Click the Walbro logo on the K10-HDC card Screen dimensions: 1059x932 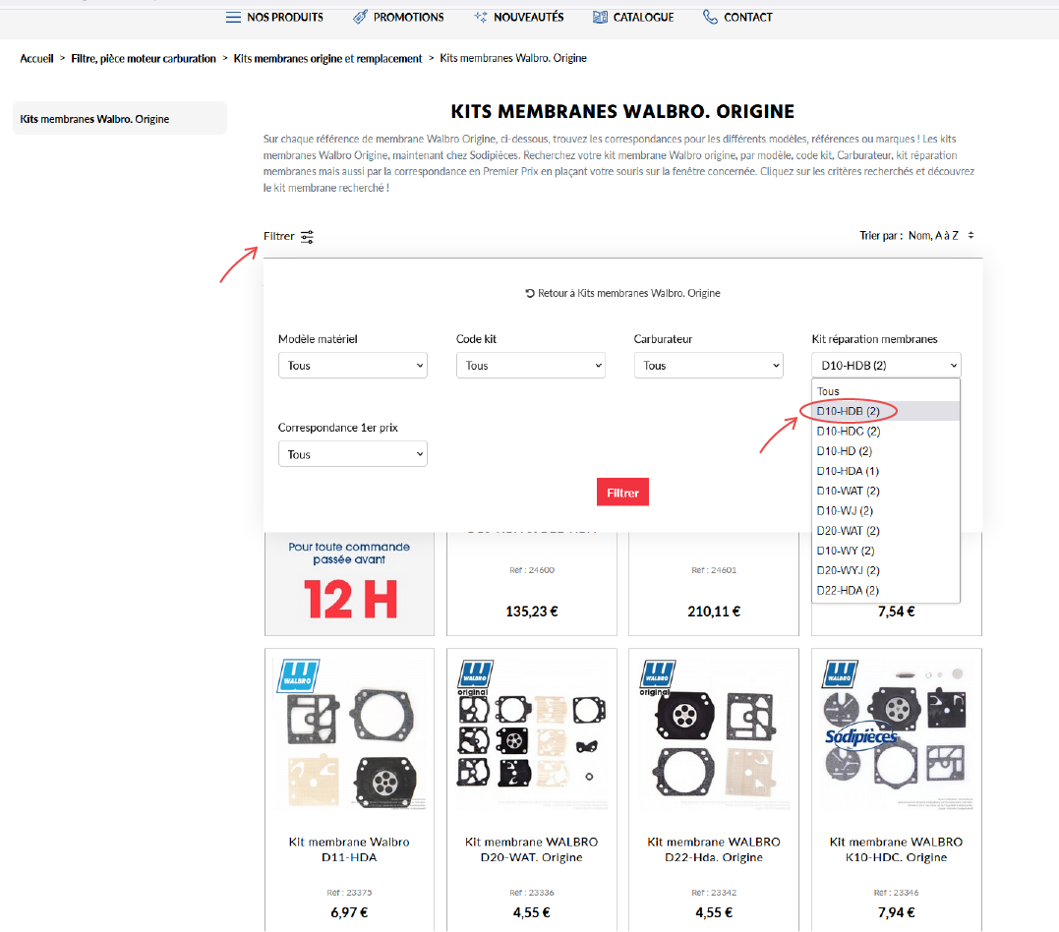pos(840,673)
